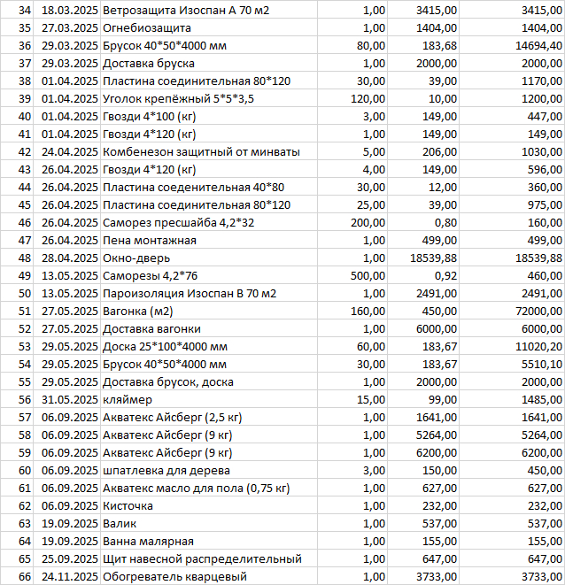Viewport: 565px width, 585px height.
Task: Click row header 39
Action: [x=16, y=99]
